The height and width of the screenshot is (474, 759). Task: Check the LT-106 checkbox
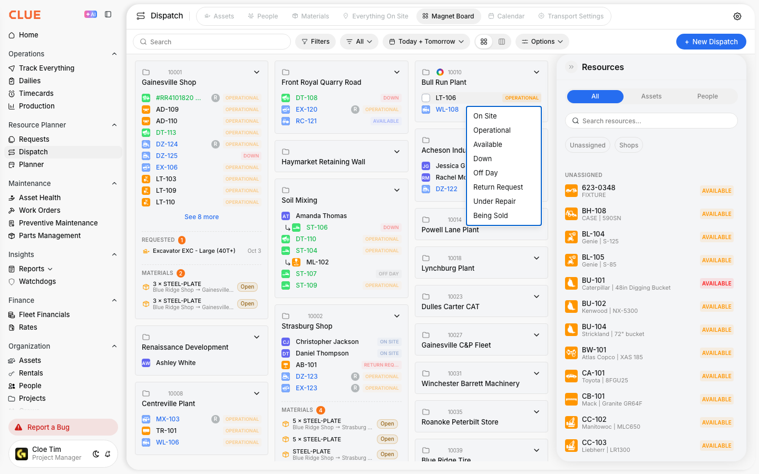[x=426, y=98]
